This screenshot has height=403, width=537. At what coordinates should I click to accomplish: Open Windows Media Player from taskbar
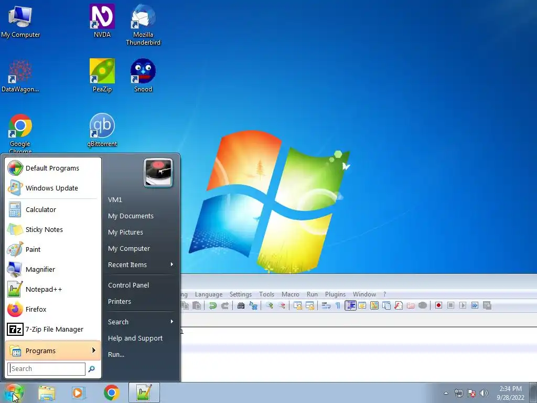click(x=79, y=393)
